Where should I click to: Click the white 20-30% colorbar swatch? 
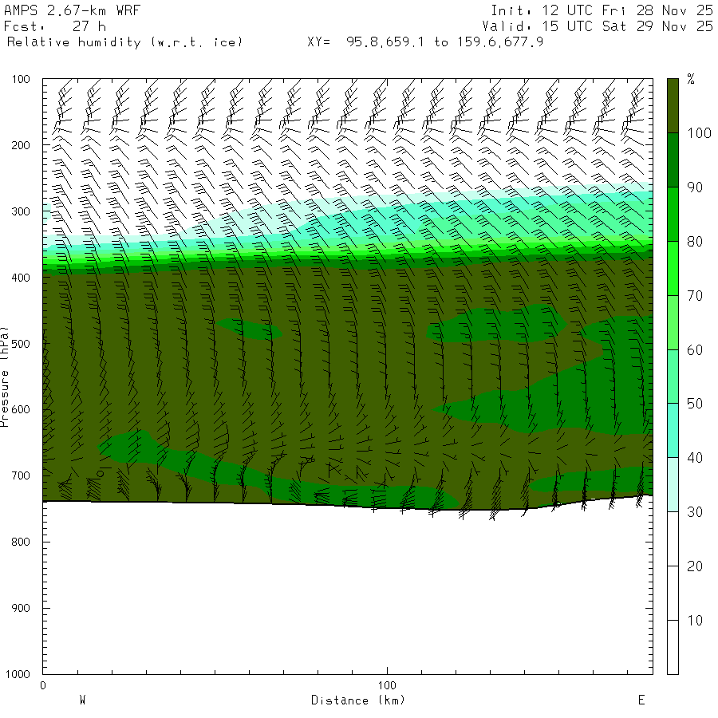673,538
